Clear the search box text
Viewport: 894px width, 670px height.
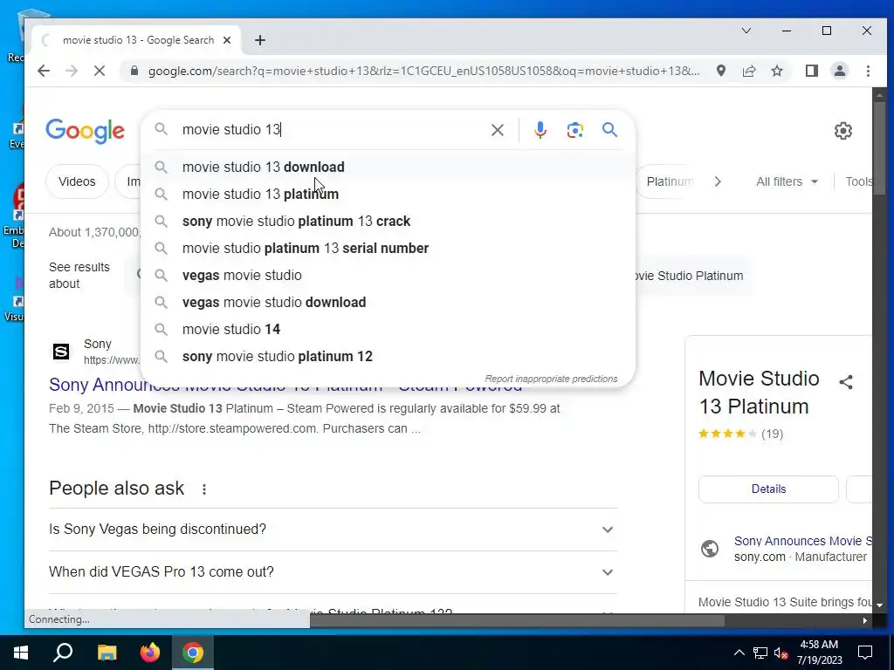pos(497,130)
